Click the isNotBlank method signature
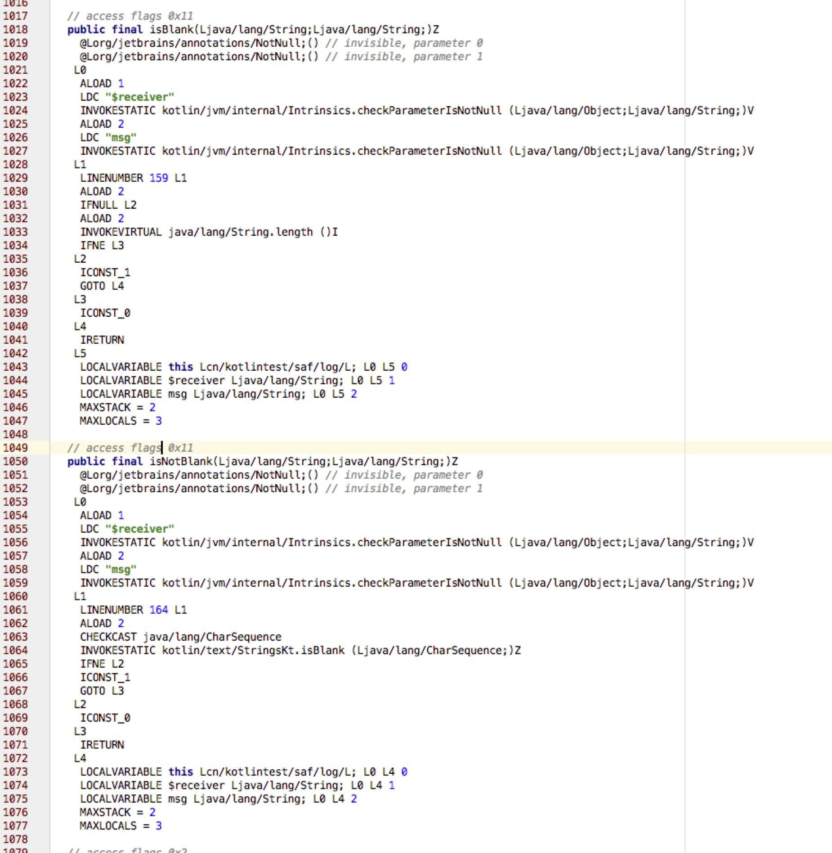Screen dimensions: 832x853 click(x=263, y=462)
